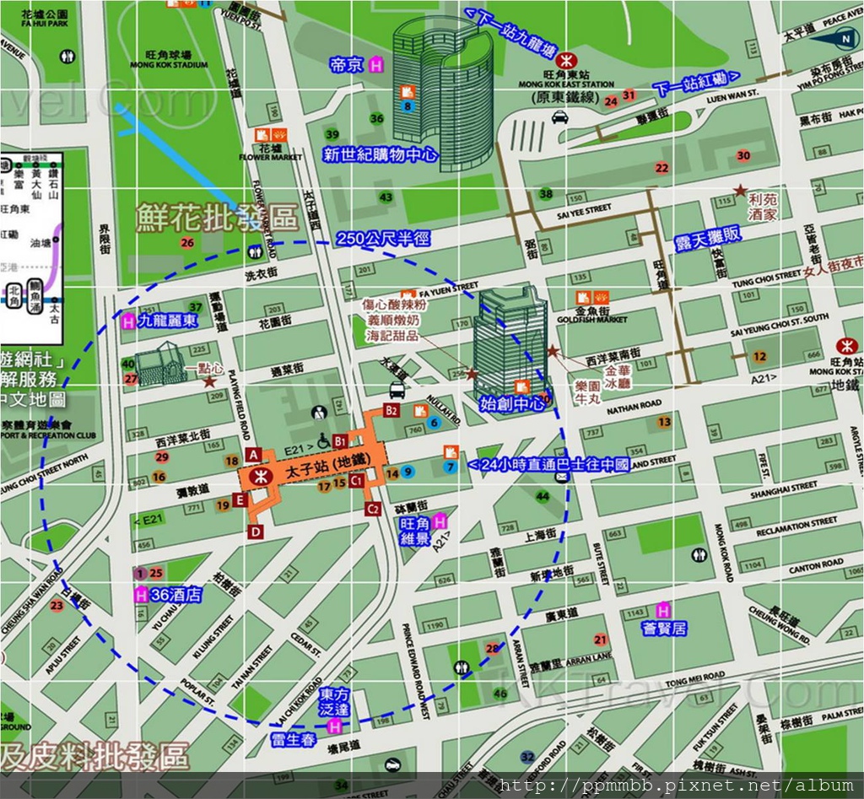864x799 pixels.
Task: Click the green New Century Plaza tower illustration
Action: pyautogui.click(x=443, y=93)
